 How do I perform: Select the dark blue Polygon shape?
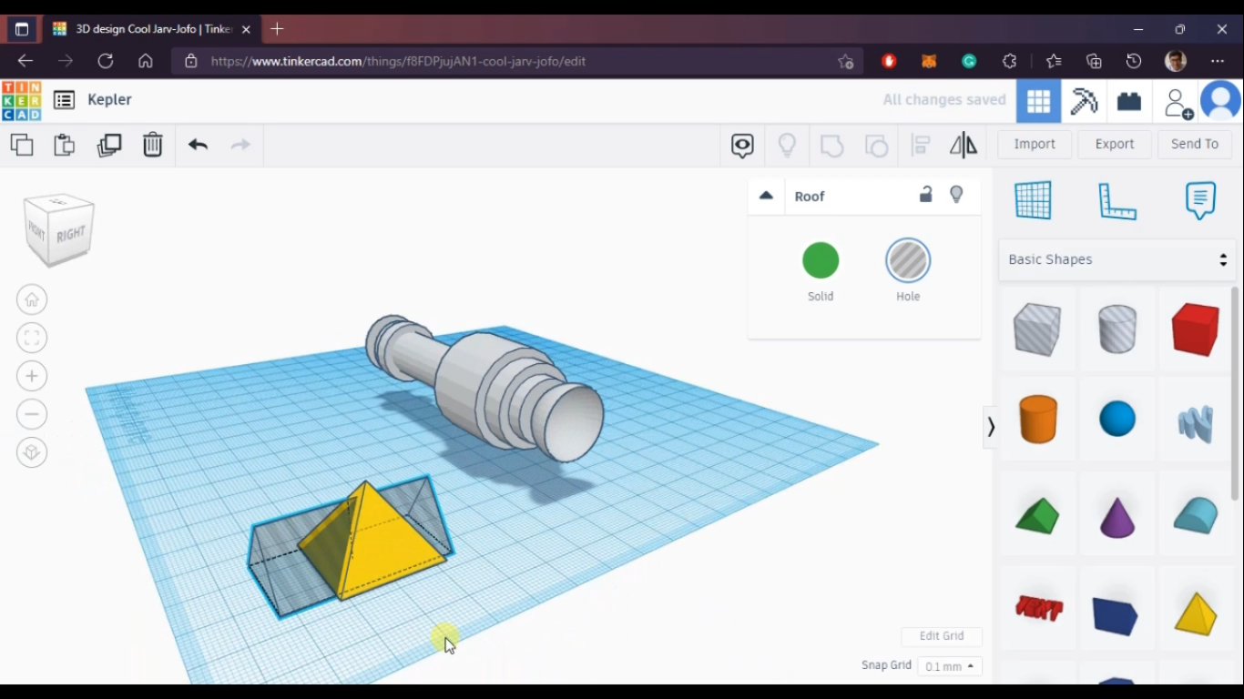1116,616
